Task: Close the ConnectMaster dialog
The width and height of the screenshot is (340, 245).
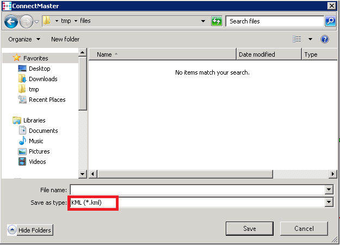Action: 332,6
